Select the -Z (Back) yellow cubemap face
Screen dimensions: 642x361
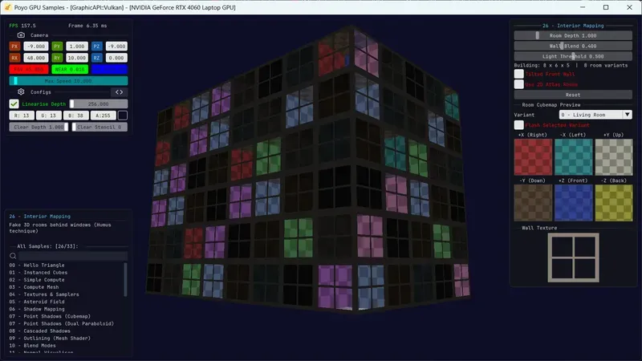(614, 203)
